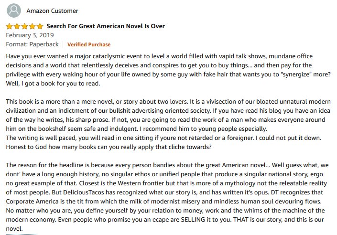Click the dotted underline below "novel."
This screenshot has width=337, height=235.
[22, 234]
